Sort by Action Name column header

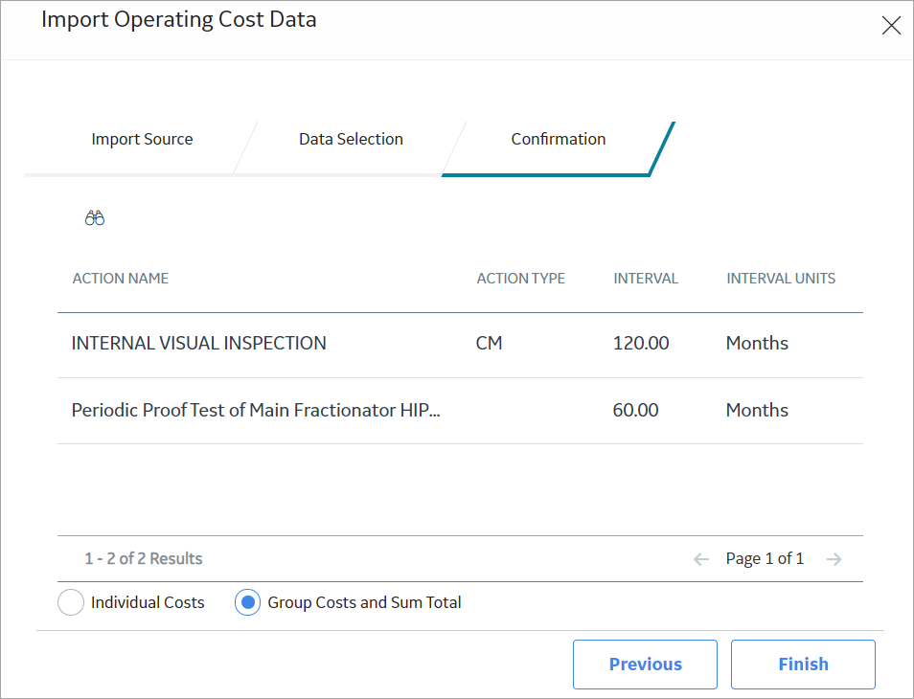(x=121, y=279)
